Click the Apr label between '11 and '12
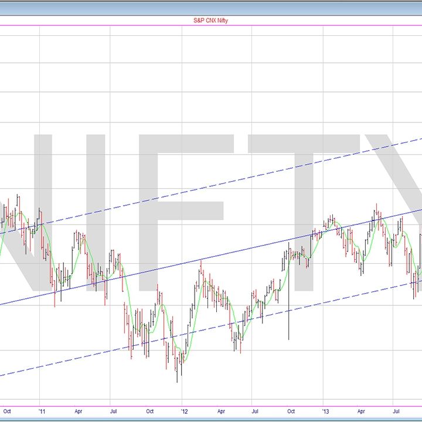Image resolution: width=422 pixels, height=422 pixels. coord(79,411)
